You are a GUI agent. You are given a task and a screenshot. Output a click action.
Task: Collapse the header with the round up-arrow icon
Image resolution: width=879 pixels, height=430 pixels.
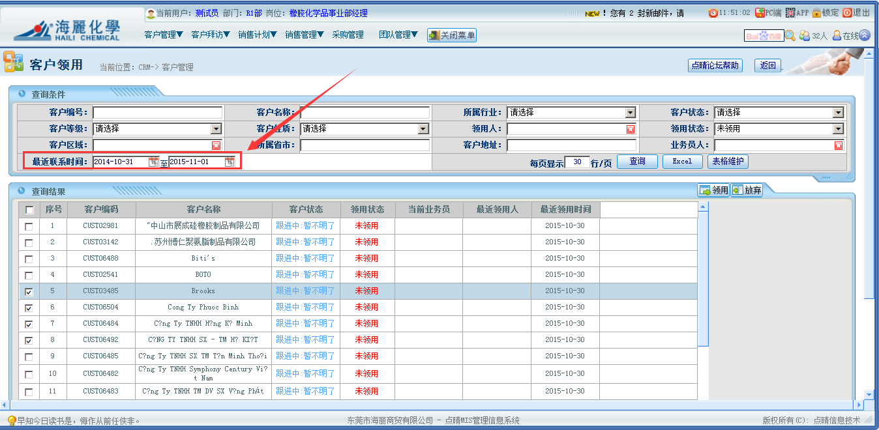point(865,36)
